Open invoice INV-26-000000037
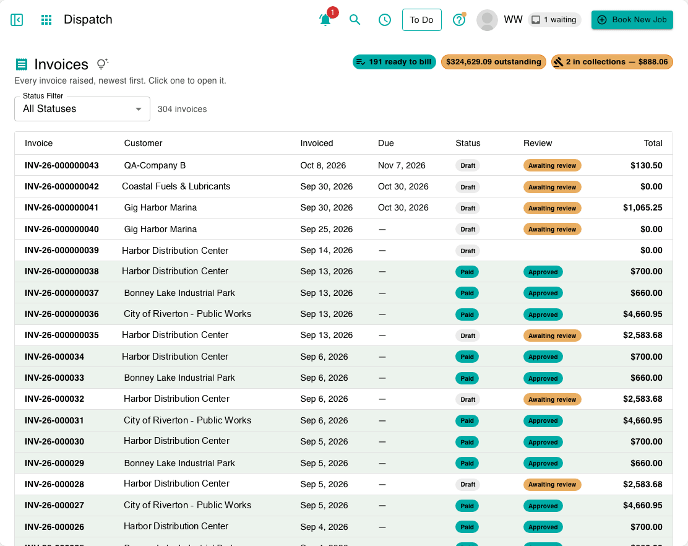 pos(343,293)
